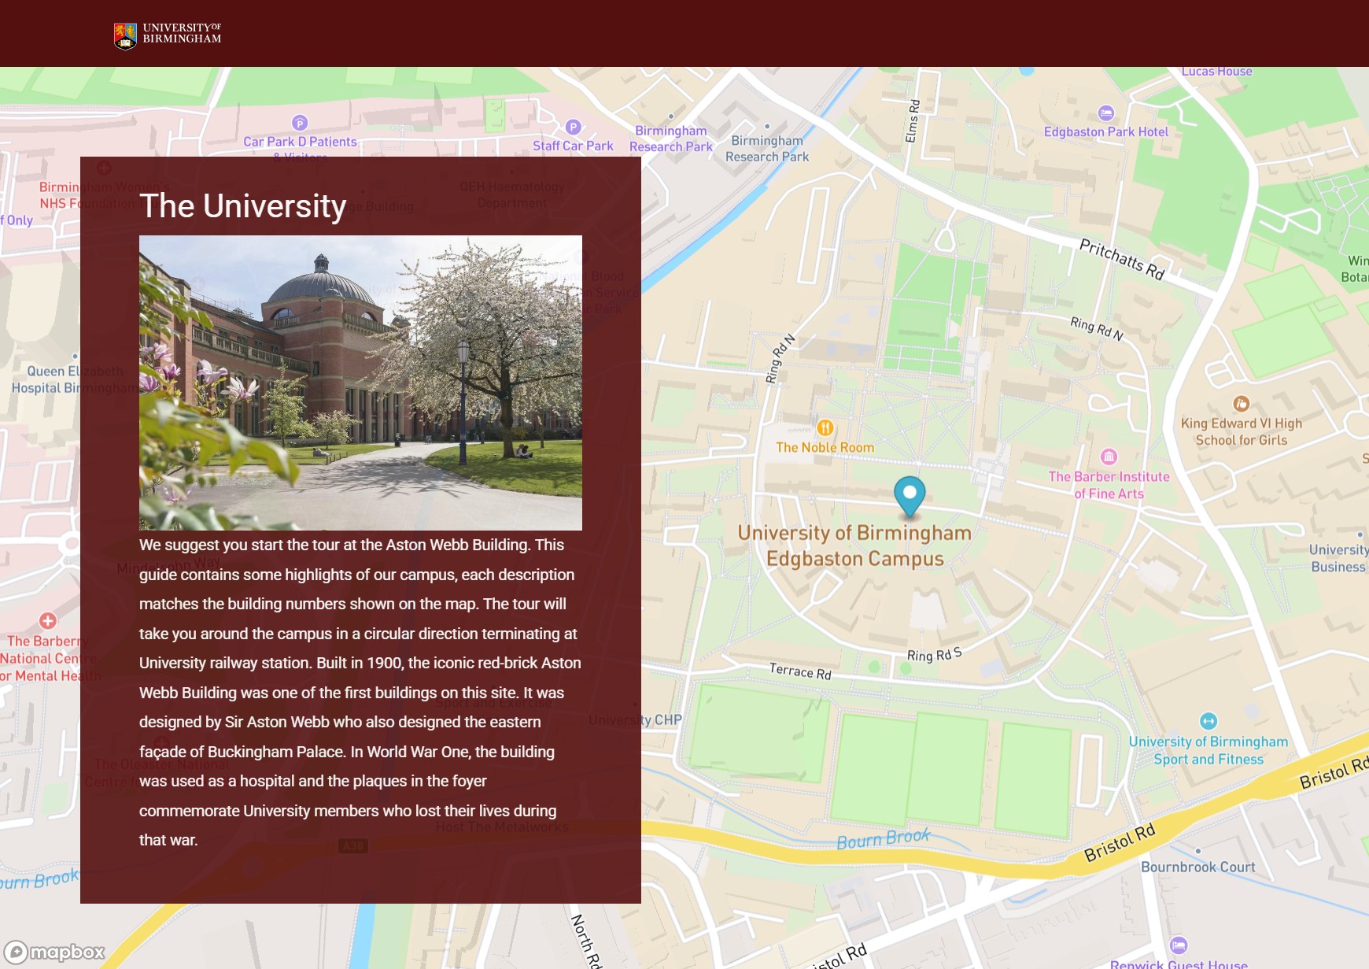The height and width of the screenshot is (969, 1369).
Task: Select the University CHP label
Action: (x=635, y=720)
